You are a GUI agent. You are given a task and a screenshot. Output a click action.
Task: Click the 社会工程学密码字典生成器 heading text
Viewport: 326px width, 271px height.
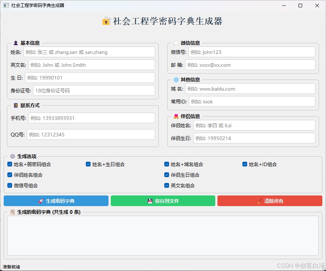(x=168, y=21)
